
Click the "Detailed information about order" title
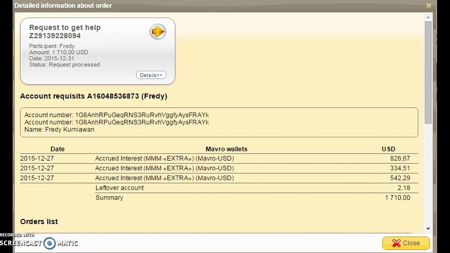(x=63, y=5)
